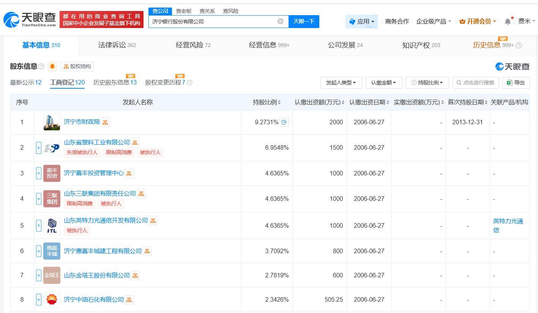The height and width of the screenshot is (313, 538).
Task: Switch to 经营风险 tab
Action: pyautogui.click(x=193, y=45)
